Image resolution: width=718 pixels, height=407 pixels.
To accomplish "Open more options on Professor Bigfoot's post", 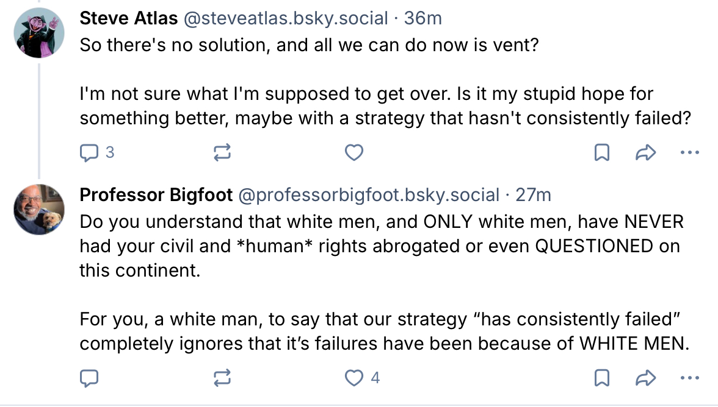I will (x=690, y=378).
